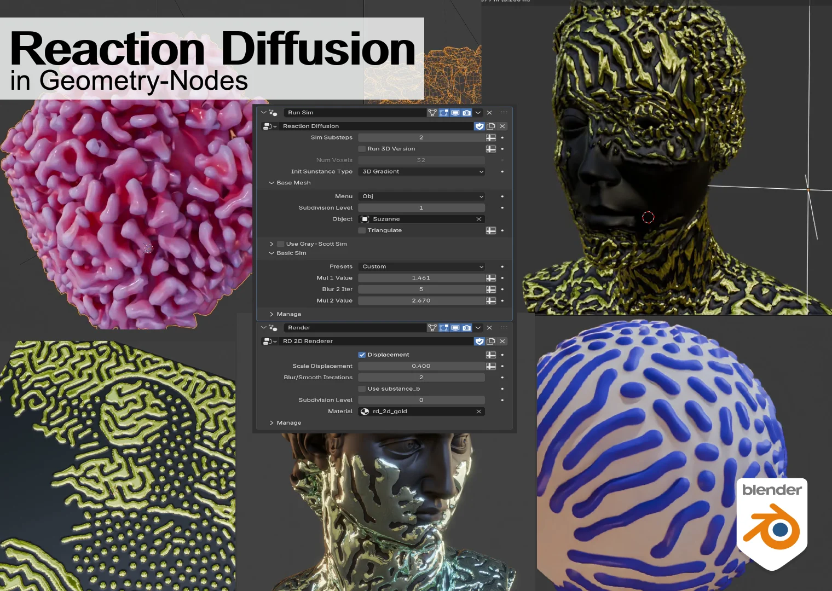This screenshot has width=832, height=591.
Task: Remove the Run Sim modifier
Action: pyautogui.click(x=489, y=113)
